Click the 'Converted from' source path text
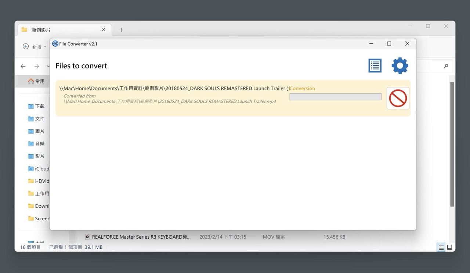This screenshot has width=470, height=273. [x=170, y=99]
